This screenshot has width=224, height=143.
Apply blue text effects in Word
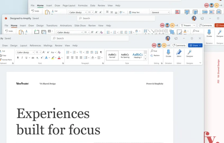[46, 58]
